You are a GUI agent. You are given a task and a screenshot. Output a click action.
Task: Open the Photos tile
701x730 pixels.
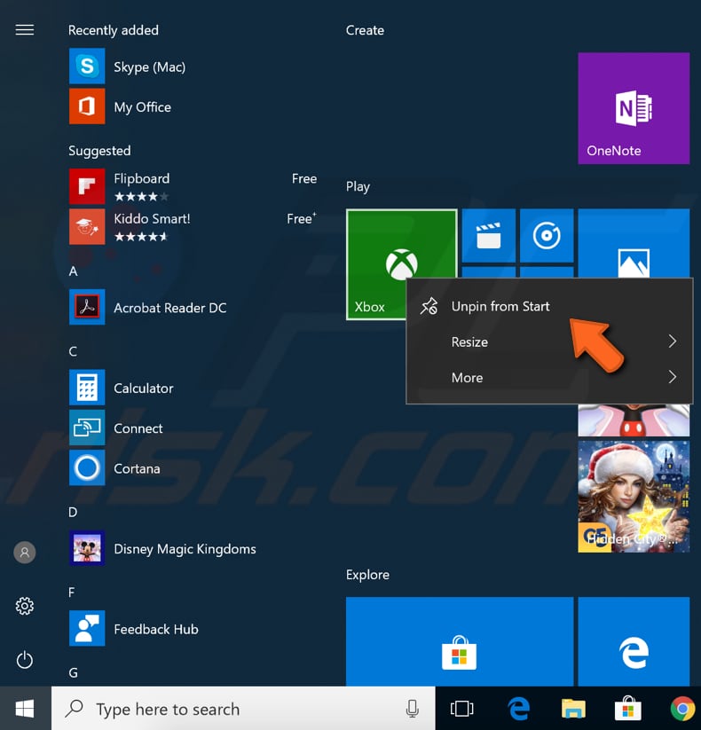[634, 243]
